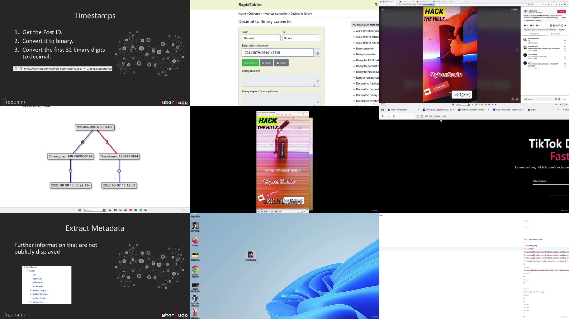Bookmark the TikTok video to favorites

(x=537, y=25)
